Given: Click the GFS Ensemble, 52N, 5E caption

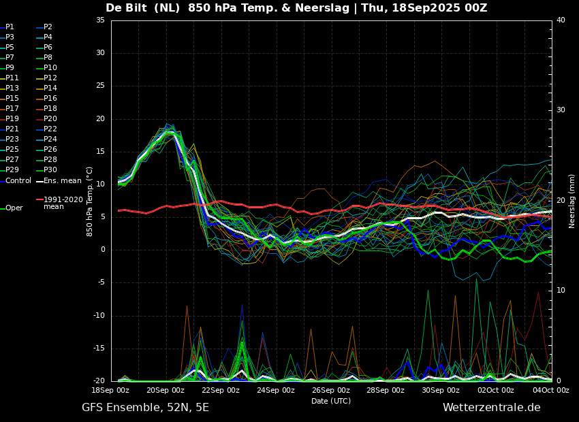Looking at the screenshot, I should (145, 408).
